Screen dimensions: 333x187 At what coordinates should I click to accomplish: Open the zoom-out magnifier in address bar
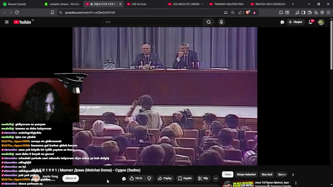click(x=233, y=12)
